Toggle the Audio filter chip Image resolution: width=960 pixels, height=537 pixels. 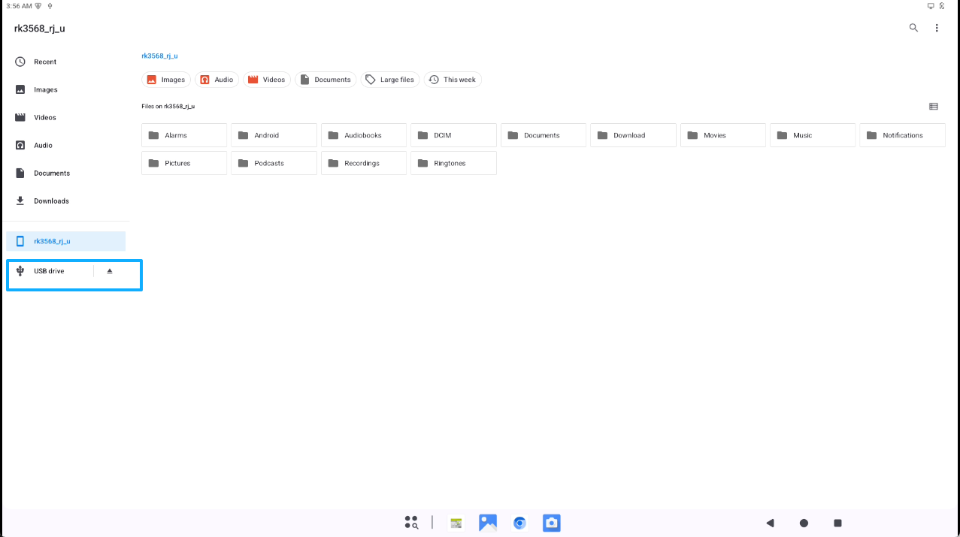pyautogui.click(x=217, y=80)
